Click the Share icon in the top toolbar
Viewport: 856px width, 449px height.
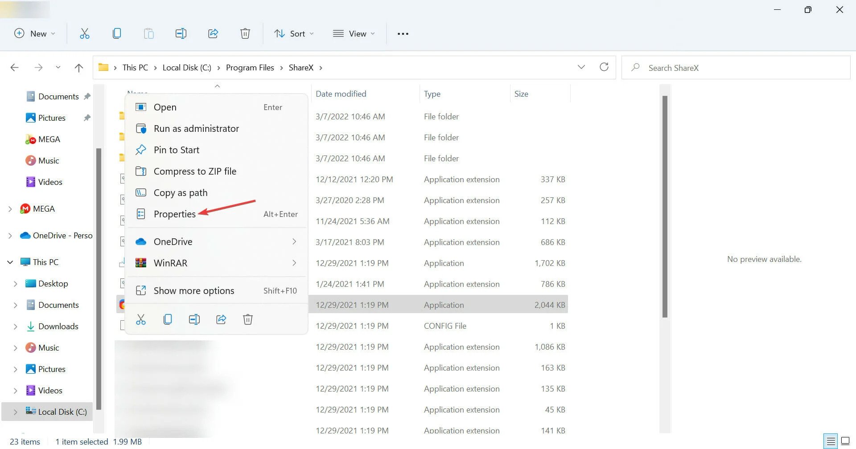coord(213,33)
